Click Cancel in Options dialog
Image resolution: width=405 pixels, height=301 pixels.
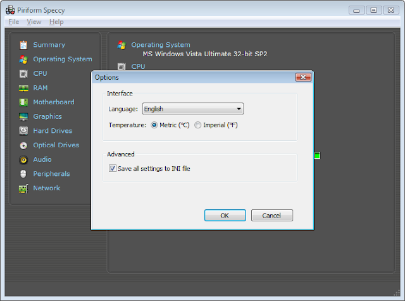pyautogui.click(x=272, y=215)
